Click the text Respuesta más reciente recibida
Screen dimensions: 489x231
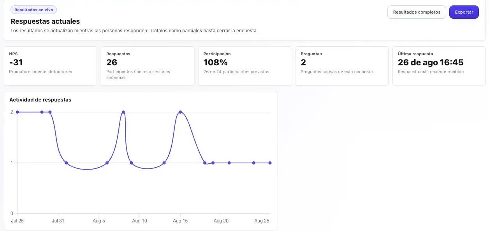pos(431,72)
